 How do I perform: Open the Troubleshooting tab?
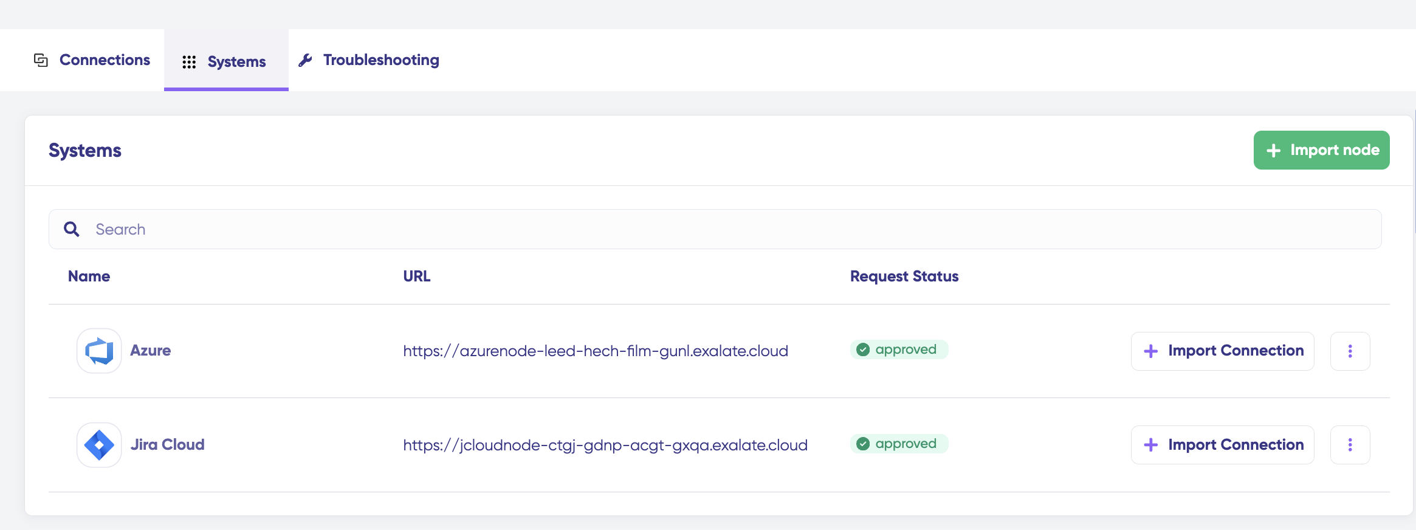380,60
